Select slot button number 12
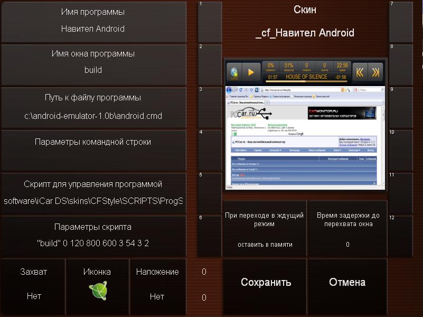Screen dimensions: 423x317 click(401, 236)
